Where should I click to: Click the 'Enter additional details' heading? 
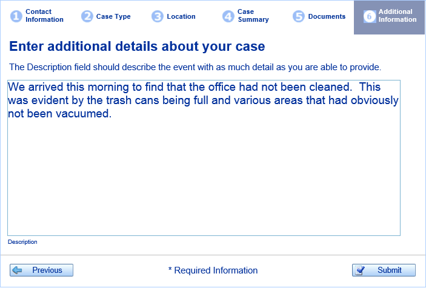[137, 47]
